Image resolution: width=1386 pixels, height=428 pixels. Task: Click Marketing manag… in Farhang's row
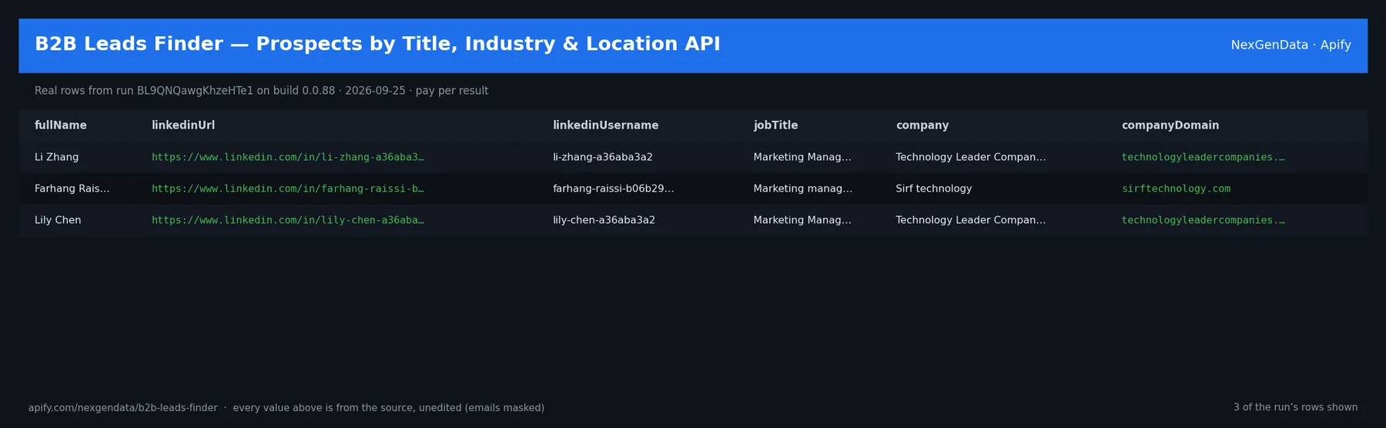pyautogui.click(x=802, y=189)
